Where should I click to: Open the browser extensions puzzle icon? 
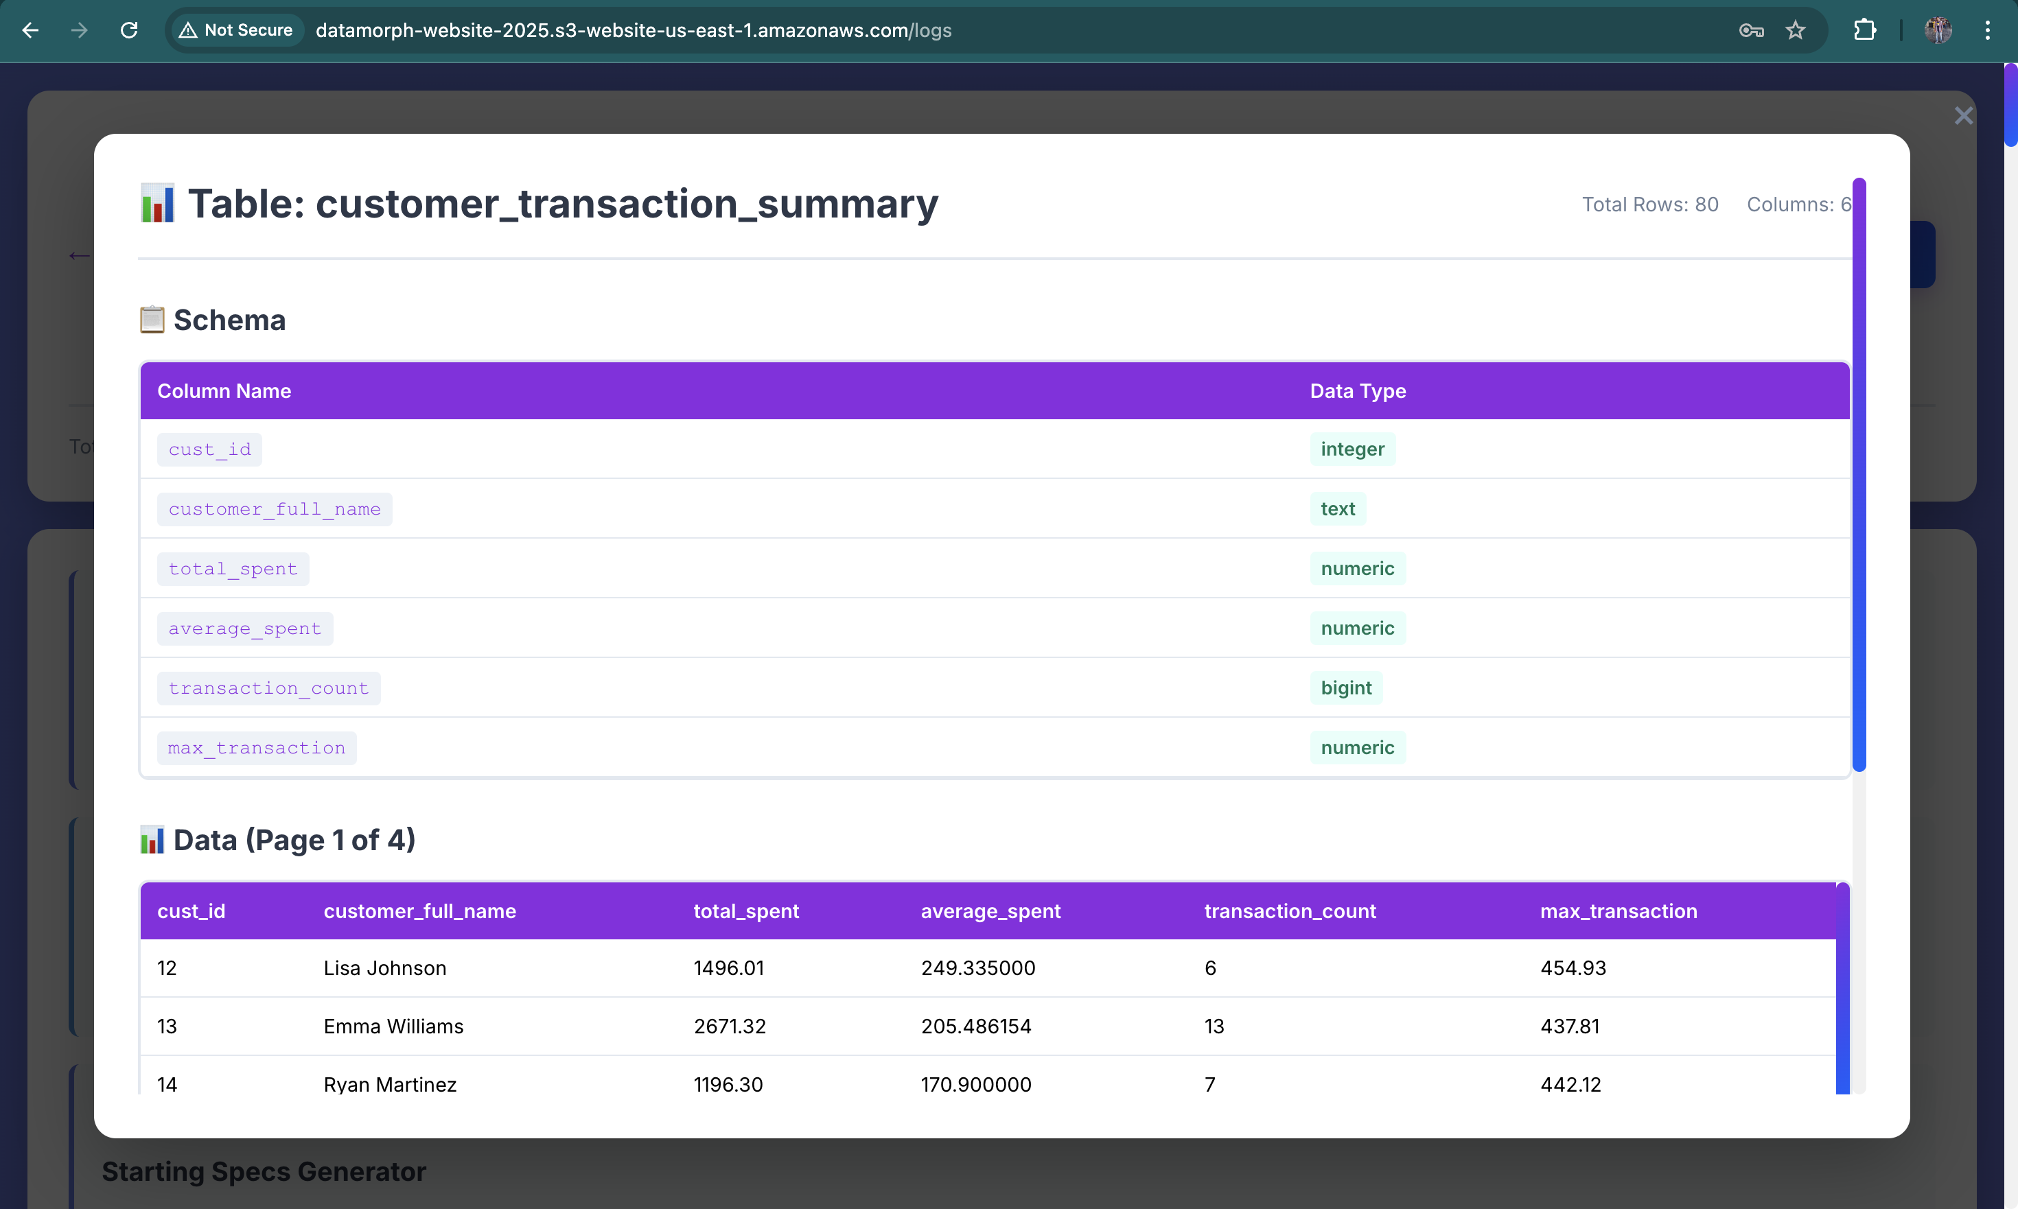(x=1865, y=30)
